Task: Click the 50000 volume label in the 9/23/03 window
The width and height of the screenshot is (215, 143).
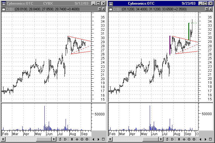Action: point(207,114)
